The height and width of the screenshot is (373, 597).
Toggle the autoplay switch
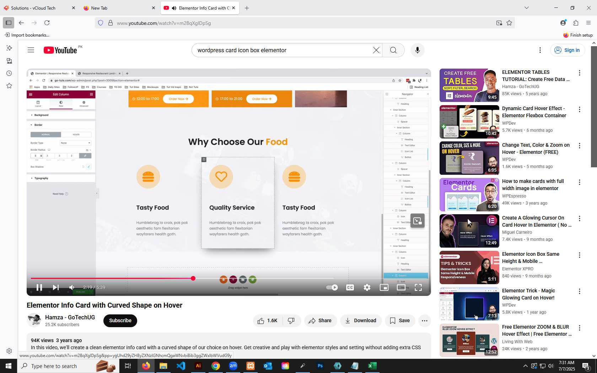(x=332, y=287)
